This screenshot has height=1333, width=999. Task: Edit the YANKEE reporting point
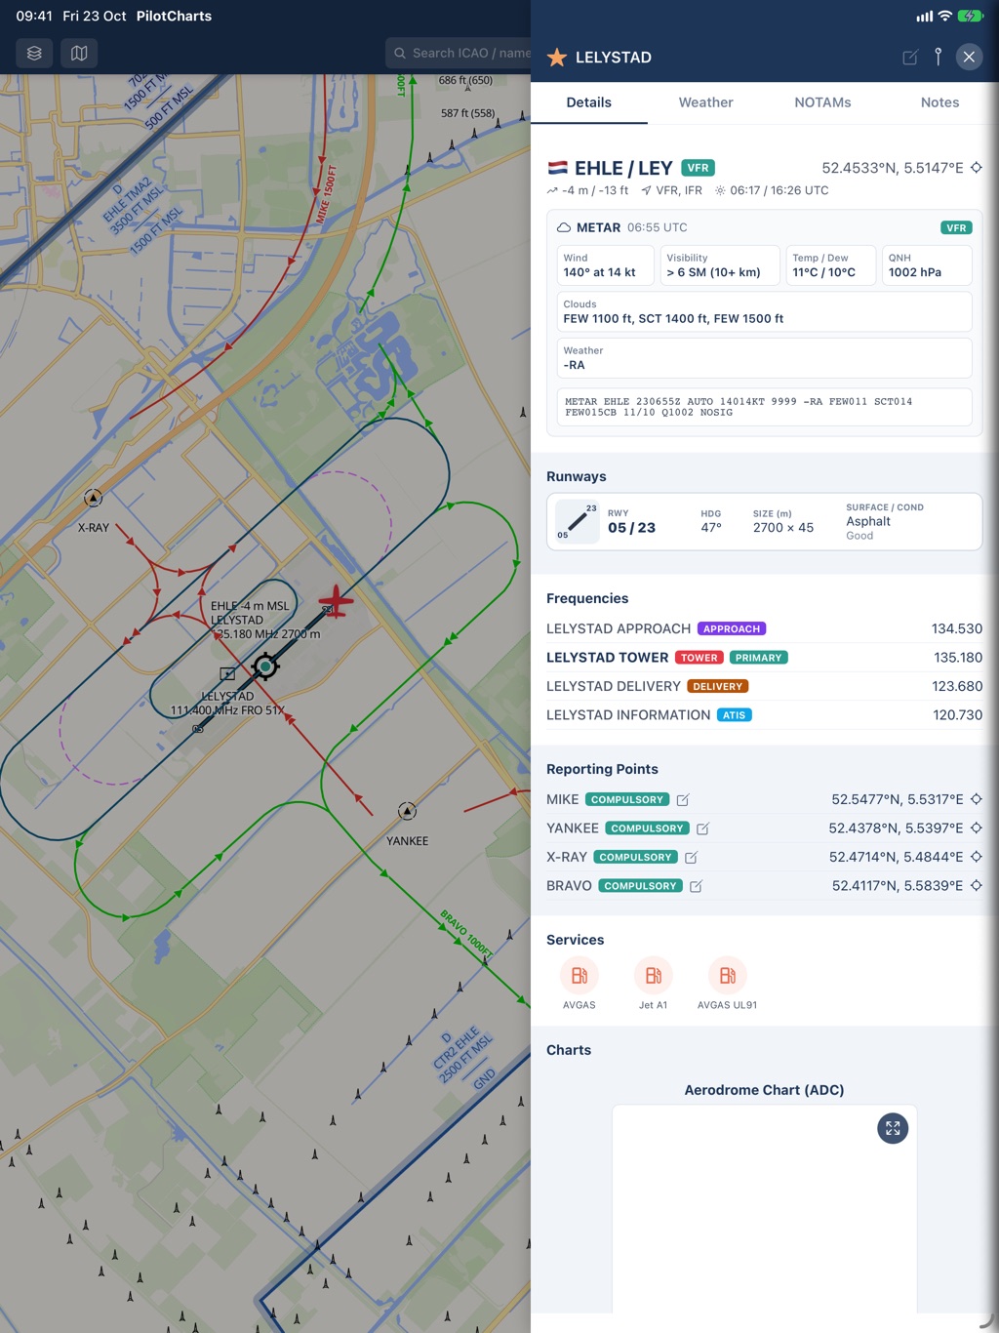[x=702, y=828]
